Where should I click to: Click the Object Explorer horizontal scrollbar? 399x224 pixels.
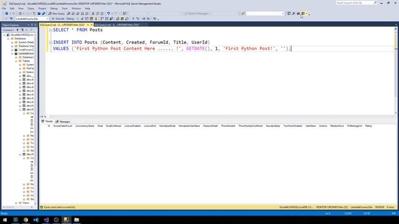pos(18,207)
